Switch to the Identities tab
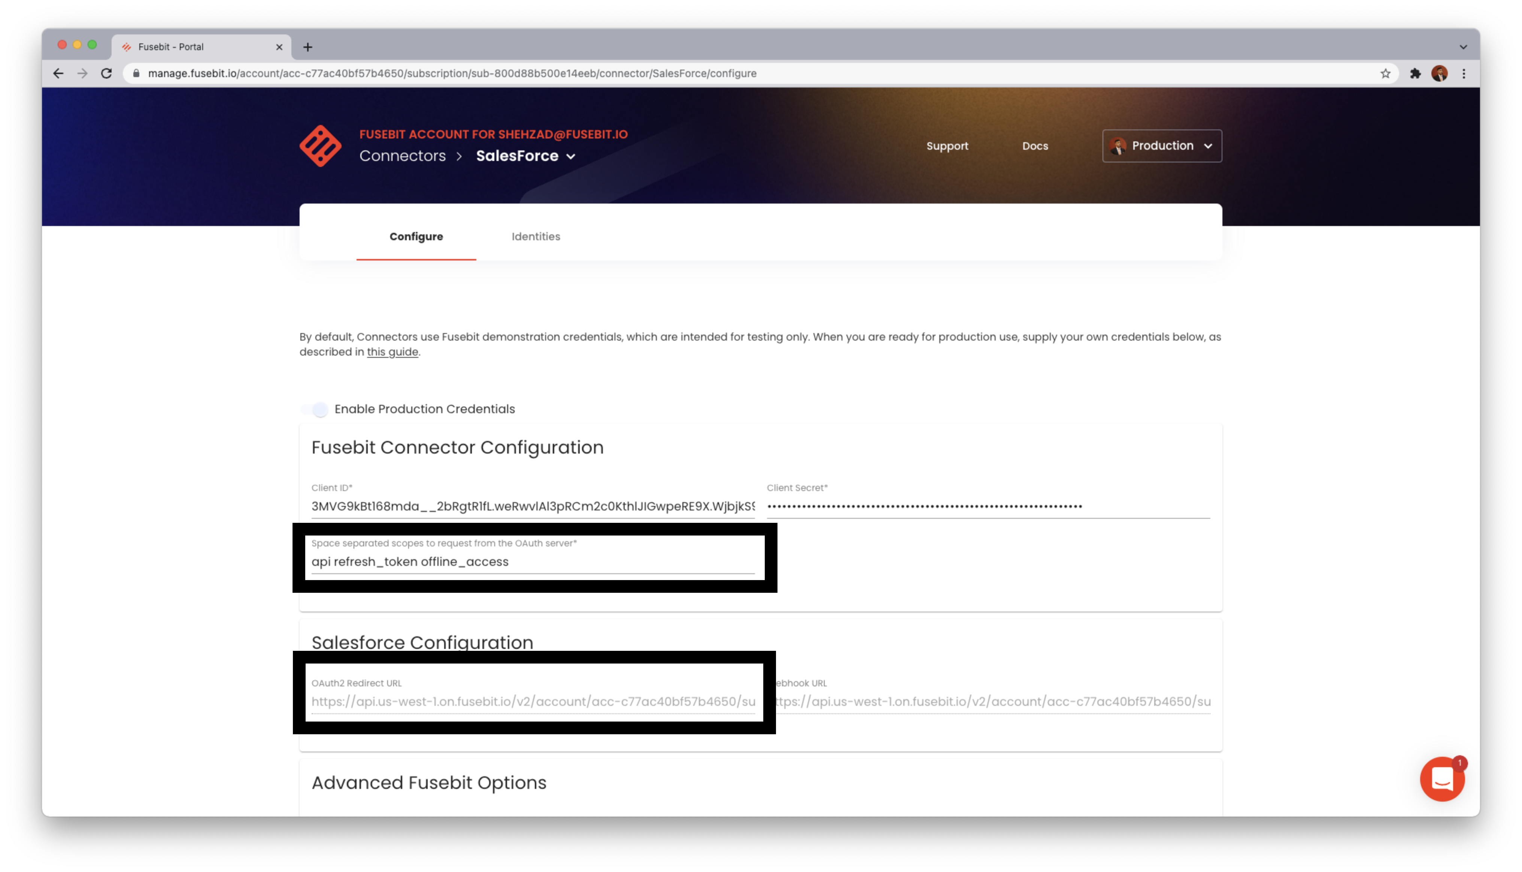 pyautogui.click(x=536, y=237)
